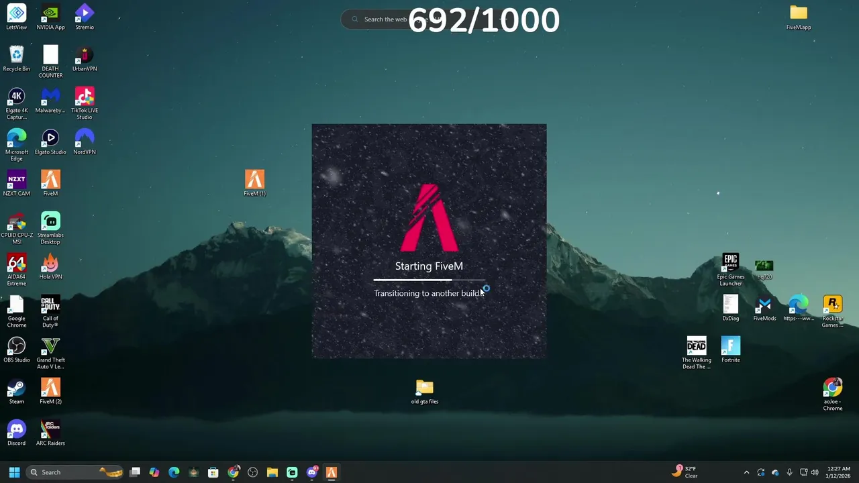Launch Fortnite from the desktop
The image size is (859, 483).
pyautogui.click(x=731, y=350)
